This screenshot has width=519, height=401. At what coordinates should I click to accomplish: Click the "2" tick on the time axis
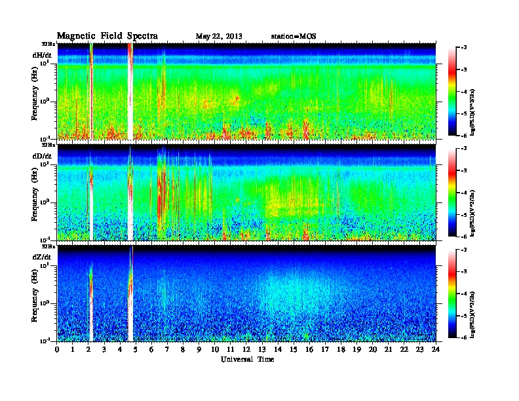pyautogui.click(x=88, y=350)
